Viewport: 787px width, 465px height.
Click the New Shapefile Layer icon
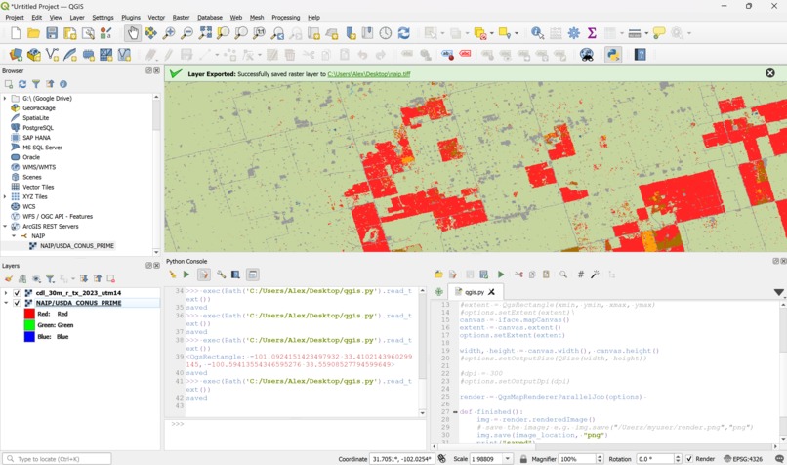tap(52, 55)
